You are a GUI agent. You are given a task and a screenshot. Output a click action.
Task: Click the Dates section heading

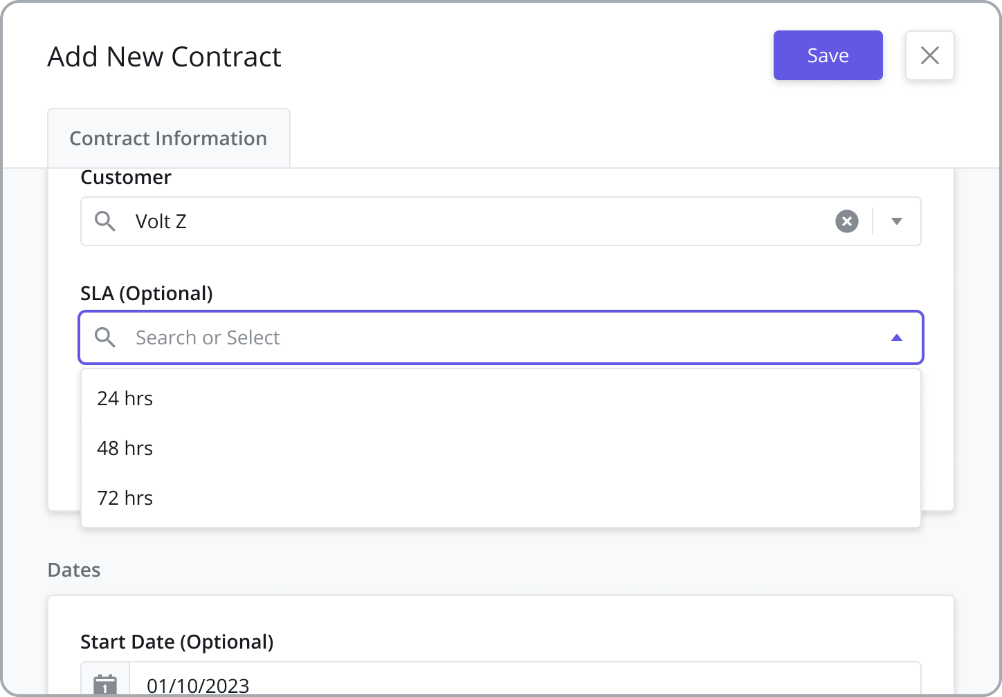(x=74, y=570)
